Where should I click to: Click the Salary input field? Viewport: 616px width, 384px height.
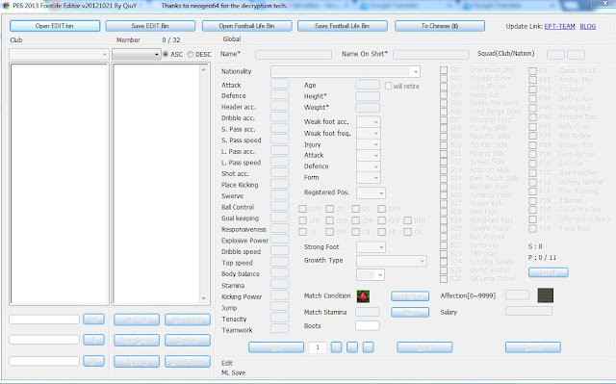click(528, 311)
